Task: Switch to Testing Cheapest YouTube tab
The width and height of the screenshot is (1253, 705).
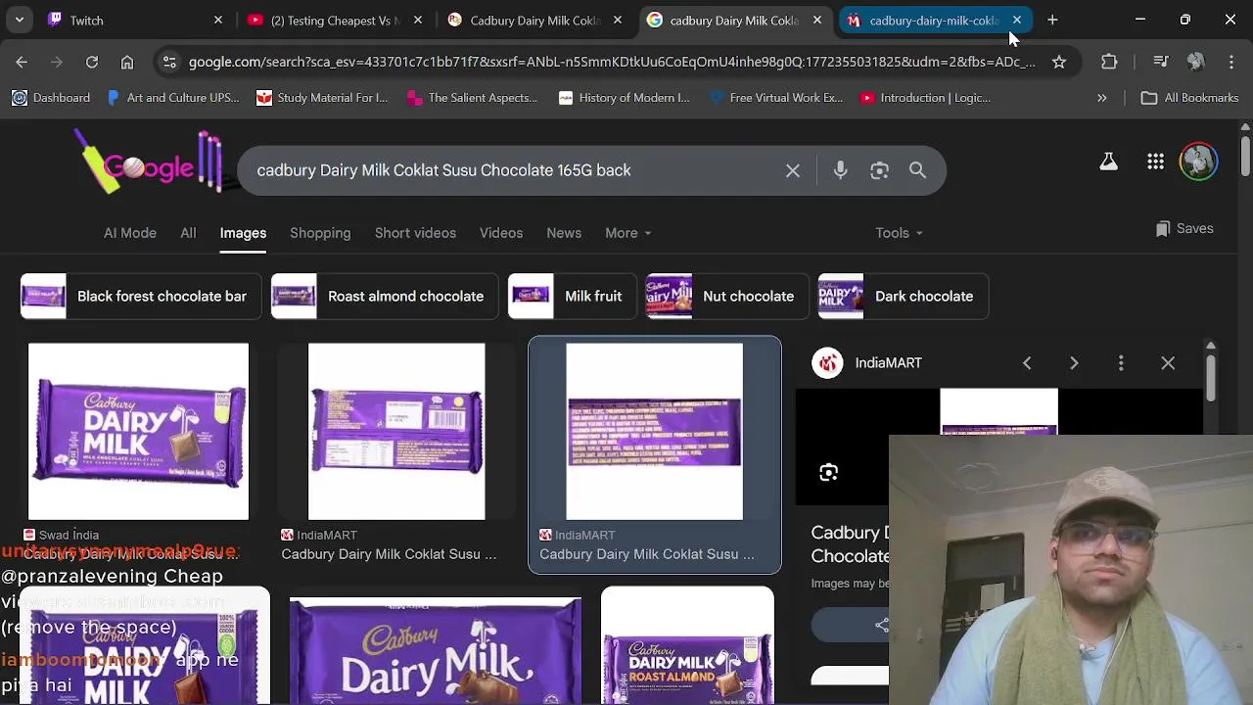Action: pos(335,20)
